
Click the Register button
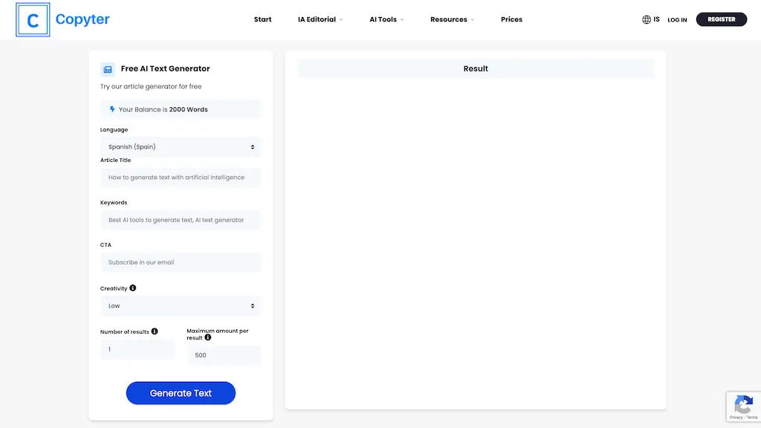point(721,19)
